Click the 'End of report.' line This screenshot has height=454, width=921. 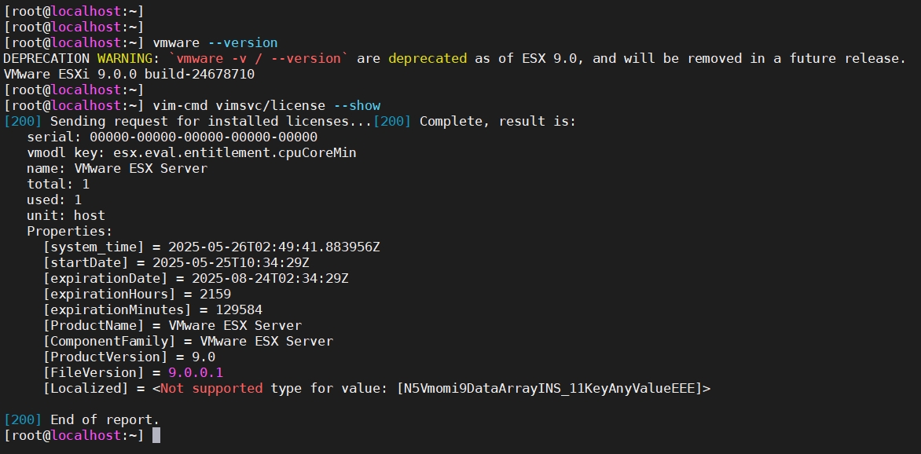click(105, 419)
